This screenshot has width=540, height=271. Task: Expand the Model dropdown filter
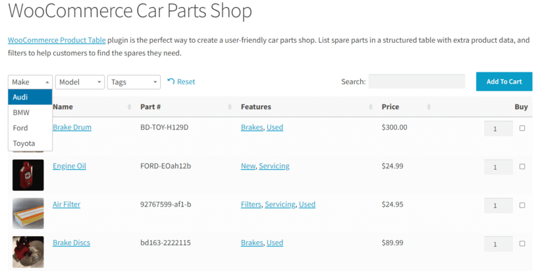[x=80, y=82]
